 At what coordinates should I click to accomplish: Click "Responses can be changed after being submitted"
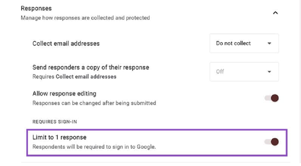click(94, 103)
